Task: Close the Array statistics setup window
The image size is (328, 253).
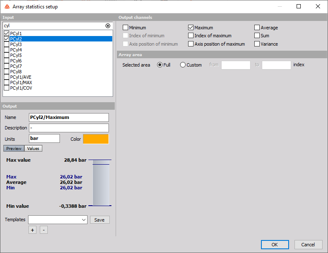Action: 318,6
